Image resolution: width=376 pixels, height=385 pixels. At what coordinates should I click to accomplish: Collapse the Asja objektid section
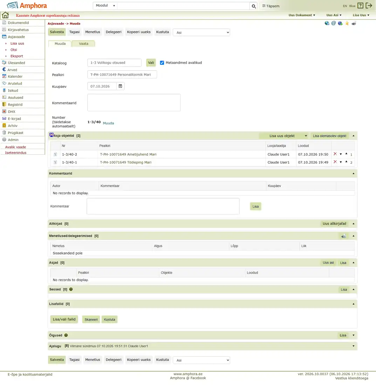pyautogui.click(x=353, y=136)
